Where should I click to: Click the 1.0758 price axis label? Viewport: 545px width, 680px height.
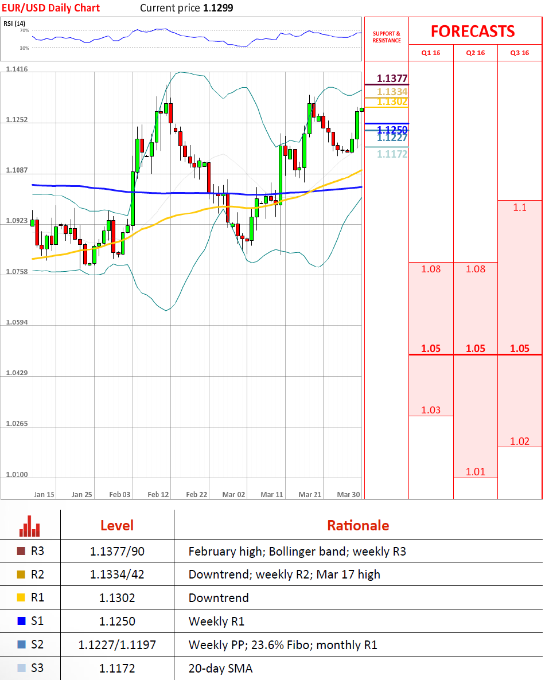[x=17, y=271]
